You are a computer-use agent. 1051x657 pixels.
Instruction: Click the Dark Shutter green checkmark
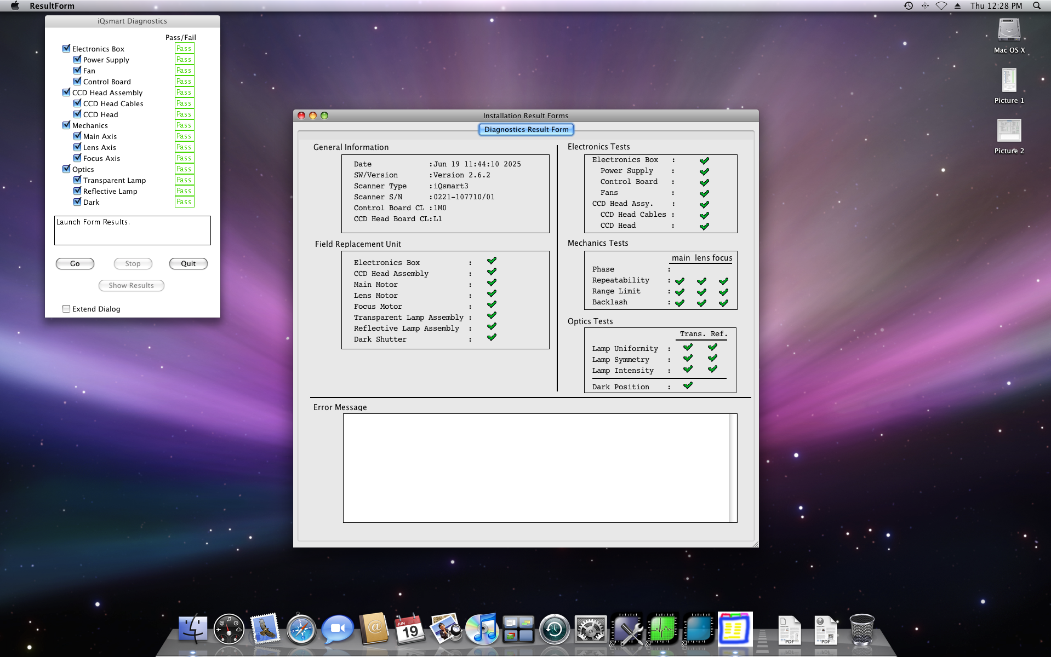pyautogui.click(x=492, y=337)
